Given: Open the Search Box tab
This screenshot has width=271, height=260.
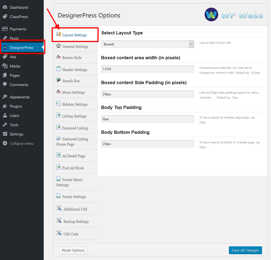Looking at the screenshot, I should (75, 81).
